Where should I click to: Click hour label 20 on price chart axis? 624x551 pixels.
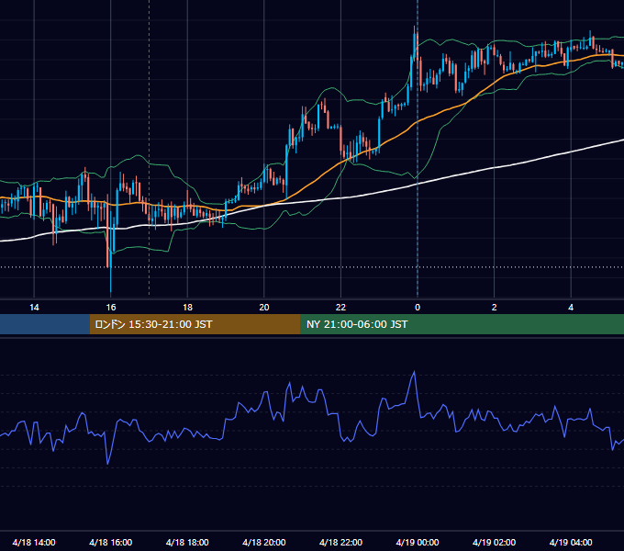point(264,307)
